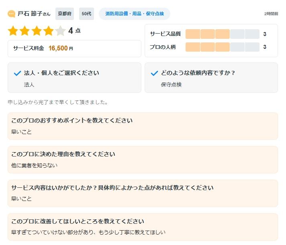286x245 pixels.
Task: Click the 2時間前 timestamp
Action: [x=271, y=14]
